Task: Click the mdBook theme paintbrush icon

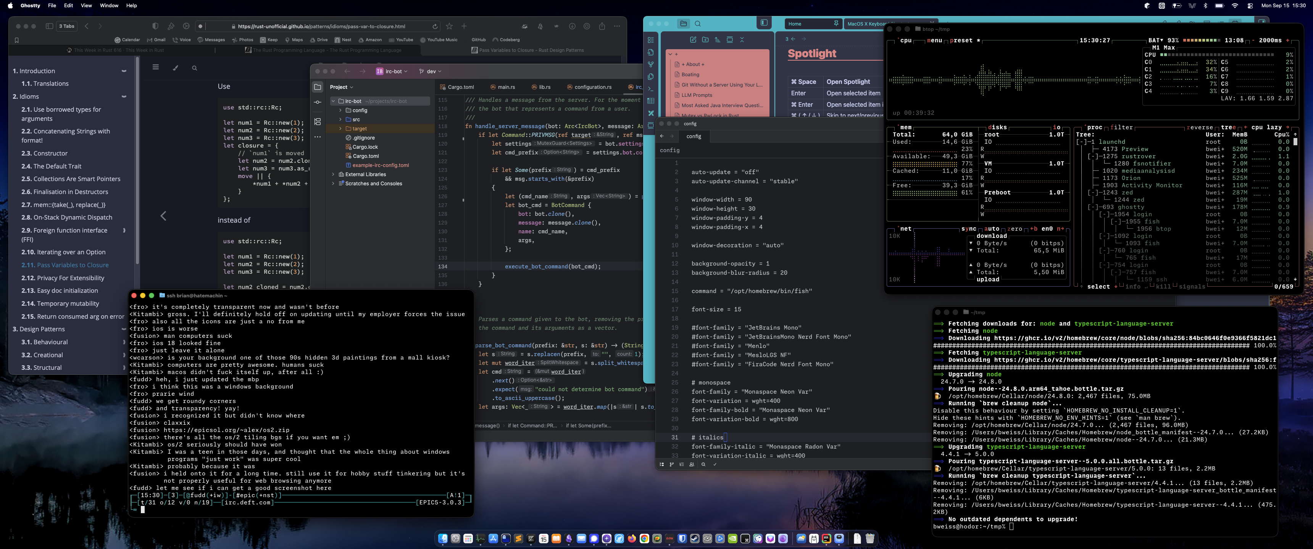Action: (175, 68)
